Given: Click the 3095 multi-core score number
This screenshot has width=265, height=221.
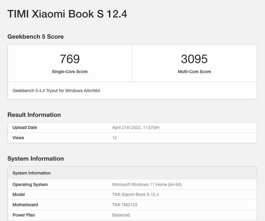Looking at the screenshot, I should (194, 59).
